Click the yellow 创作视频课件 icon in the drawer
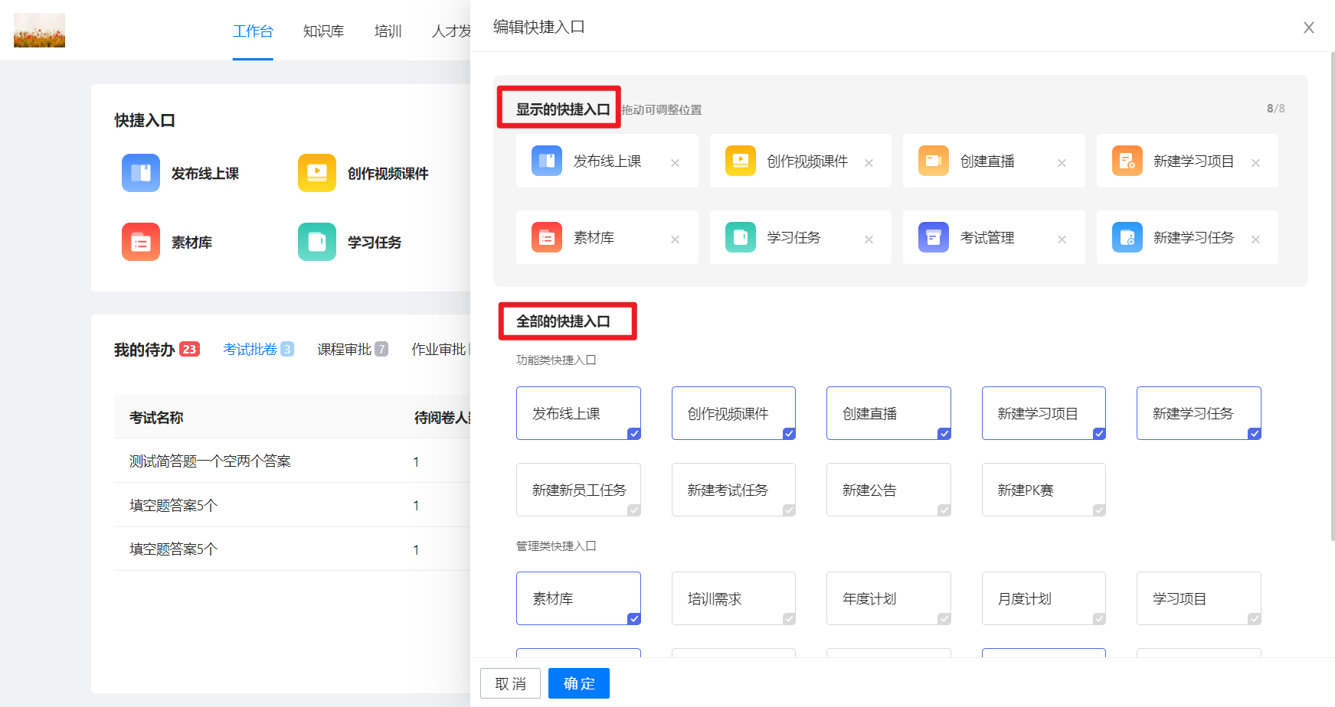The height and width of the screenshot is (707, 1335). click(740, 161)
